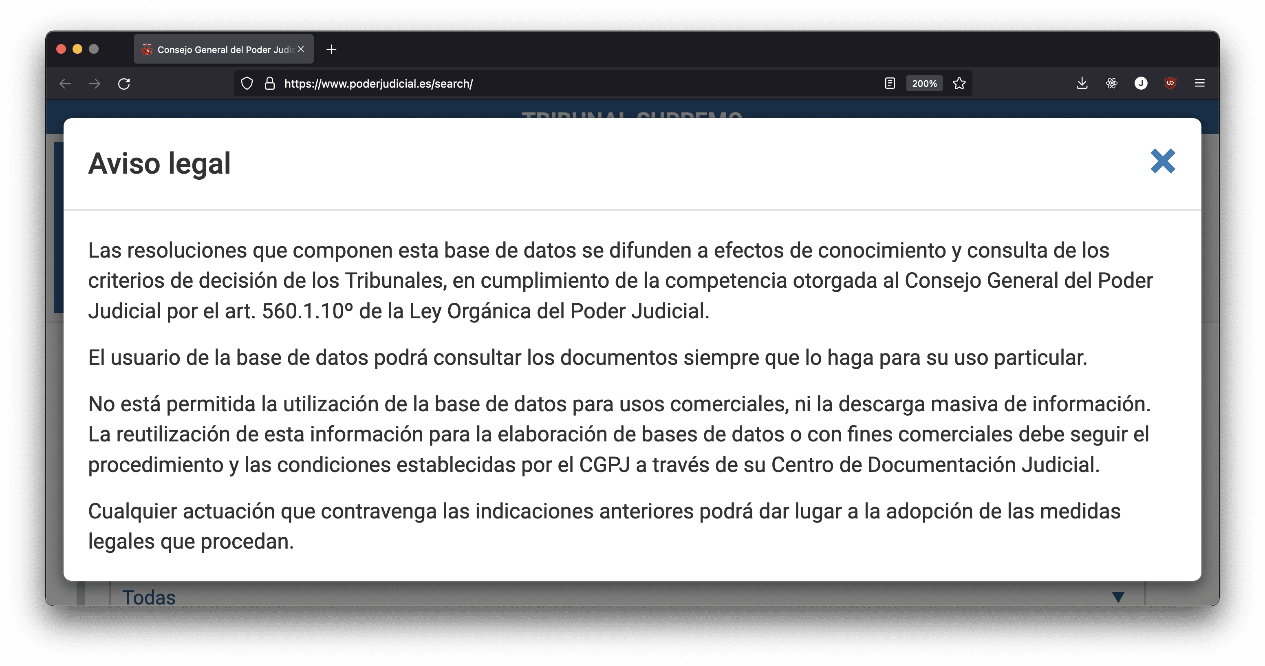Viewport: 1265px width, 666px height.
Task: Open the Firefox account J avatar
Action: pos(1141,84)
